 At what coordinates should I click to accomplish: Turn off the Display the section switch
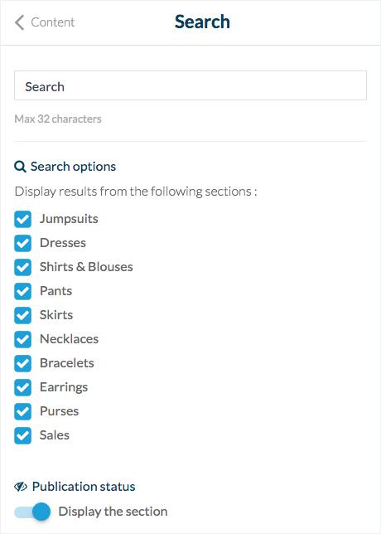32,512
